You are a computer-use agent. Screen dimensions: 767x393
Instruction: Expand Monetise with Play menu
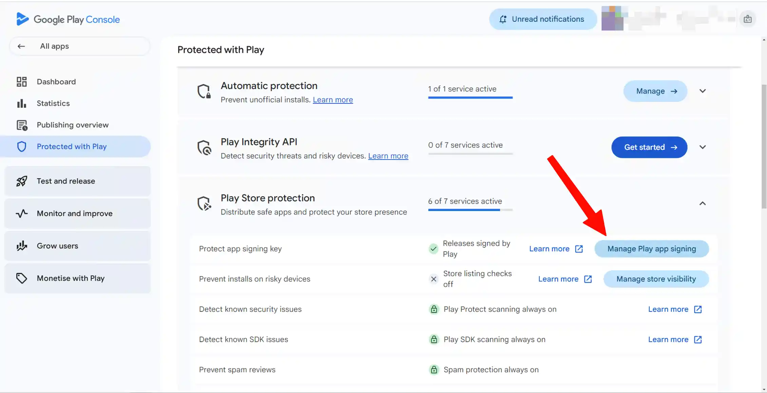click(77, 278)
